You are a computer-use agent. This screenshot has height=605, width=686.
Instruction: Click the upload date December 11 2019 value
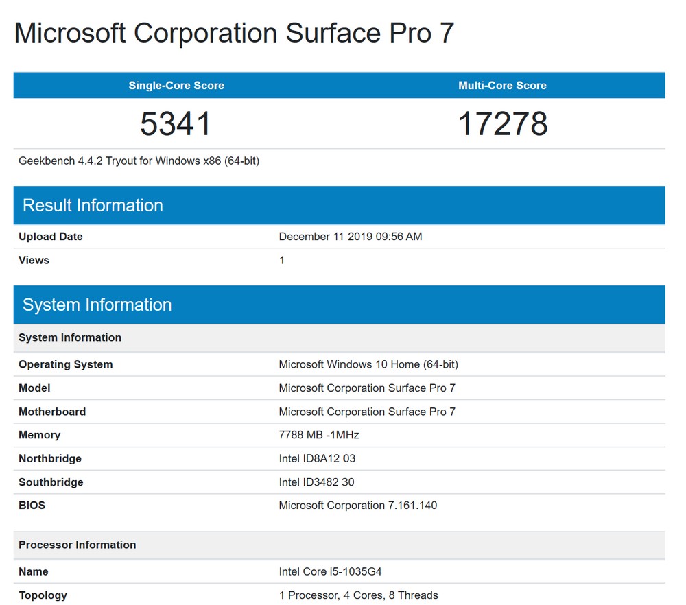(350, 237)
